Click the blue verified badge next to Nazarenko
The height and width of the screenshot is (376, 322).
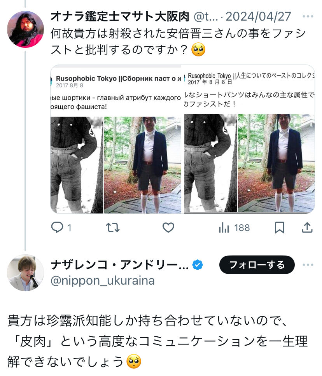coord(197,264)
